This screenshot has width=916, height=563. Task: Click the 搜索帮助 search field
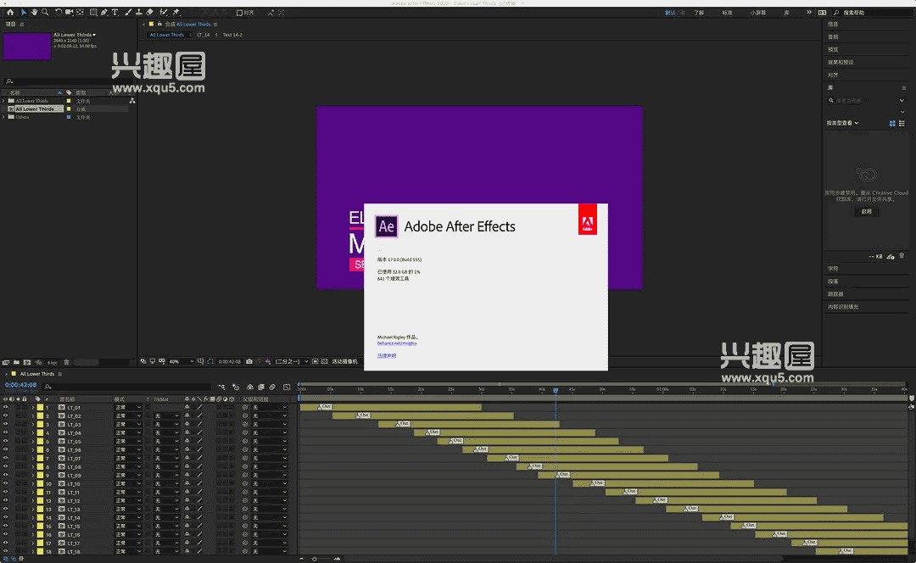coord(872,12)
